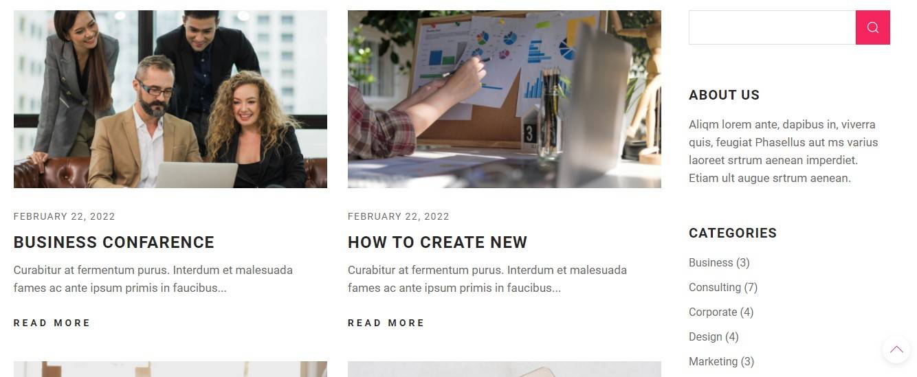Click the date above How To Create New

pyautogui.click(x=399, y=216)
